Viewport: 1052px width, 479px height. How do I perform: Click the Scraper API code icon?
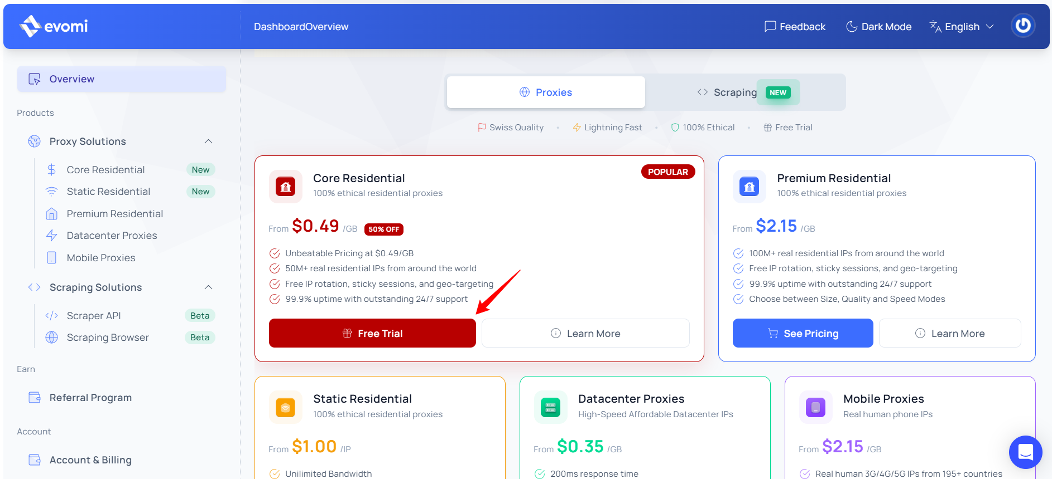(51, 316)
